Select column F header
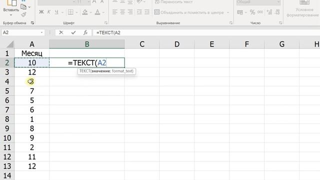320x180 pixels. tap(247, 44)
